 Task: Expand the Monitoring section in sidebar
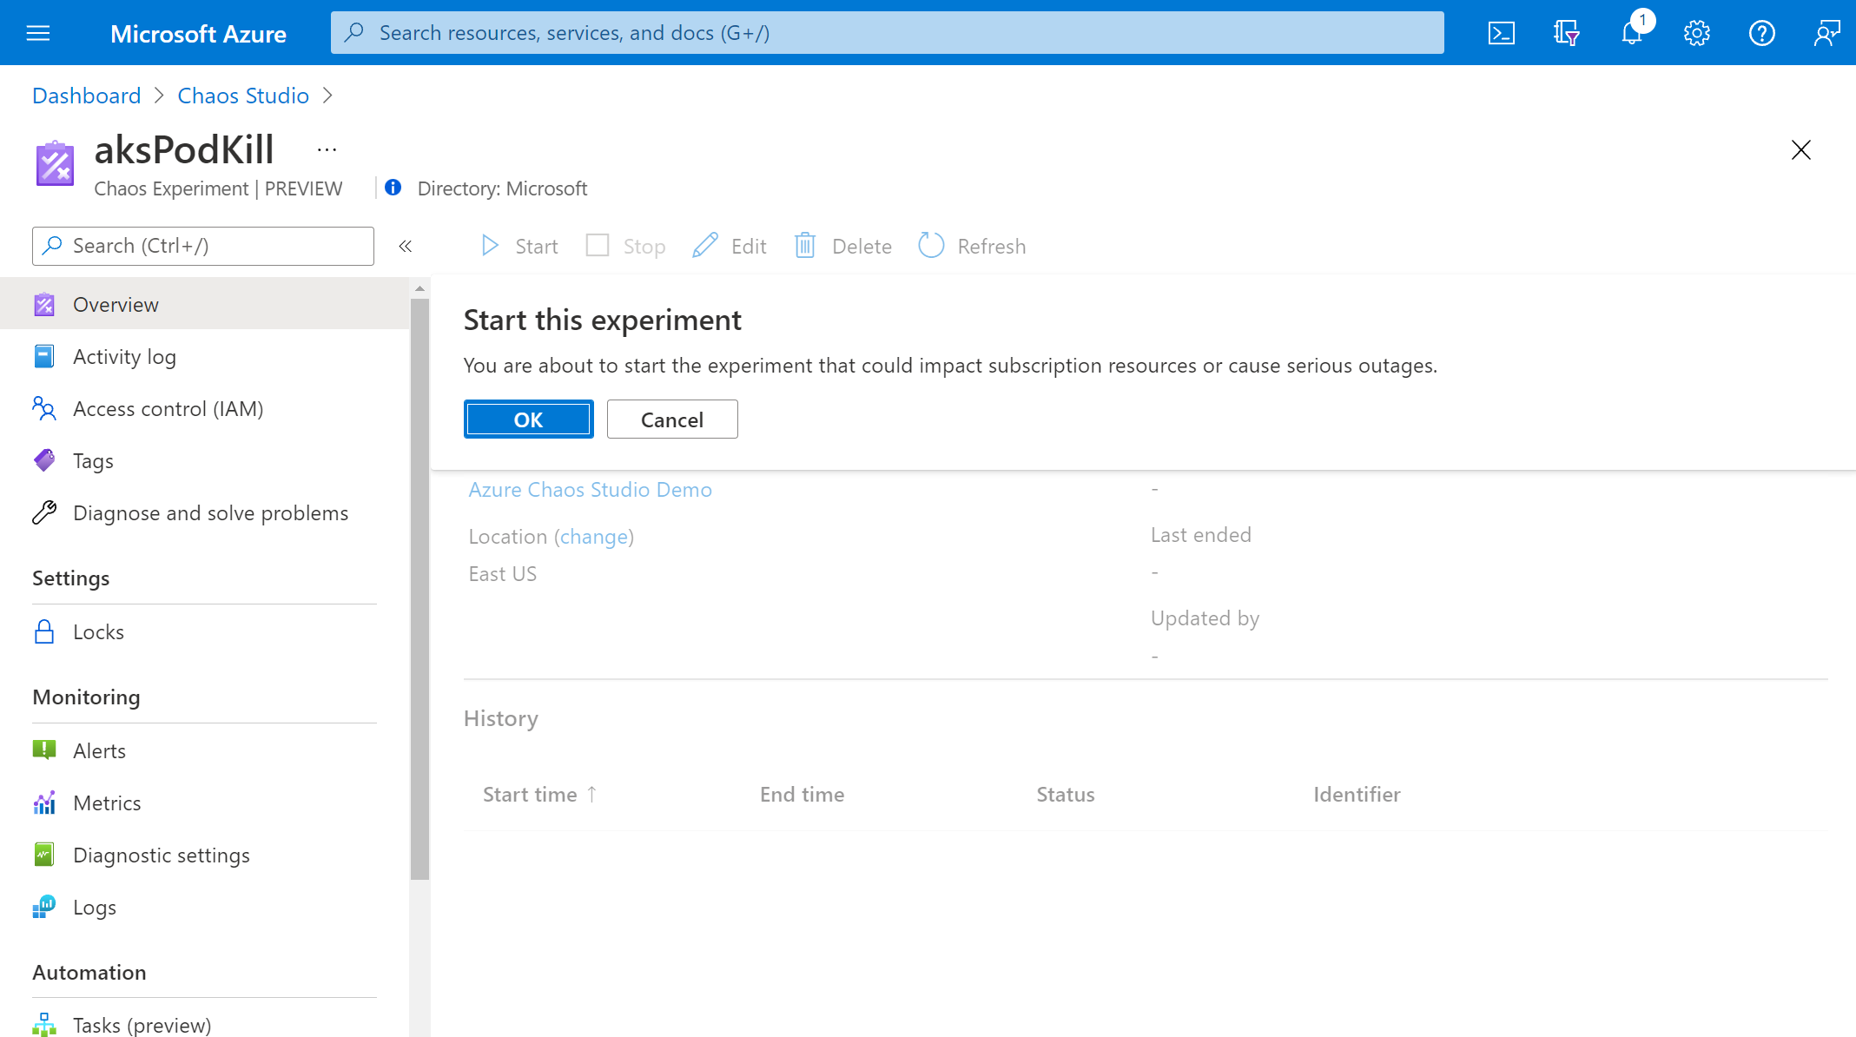tap(87, 697)
